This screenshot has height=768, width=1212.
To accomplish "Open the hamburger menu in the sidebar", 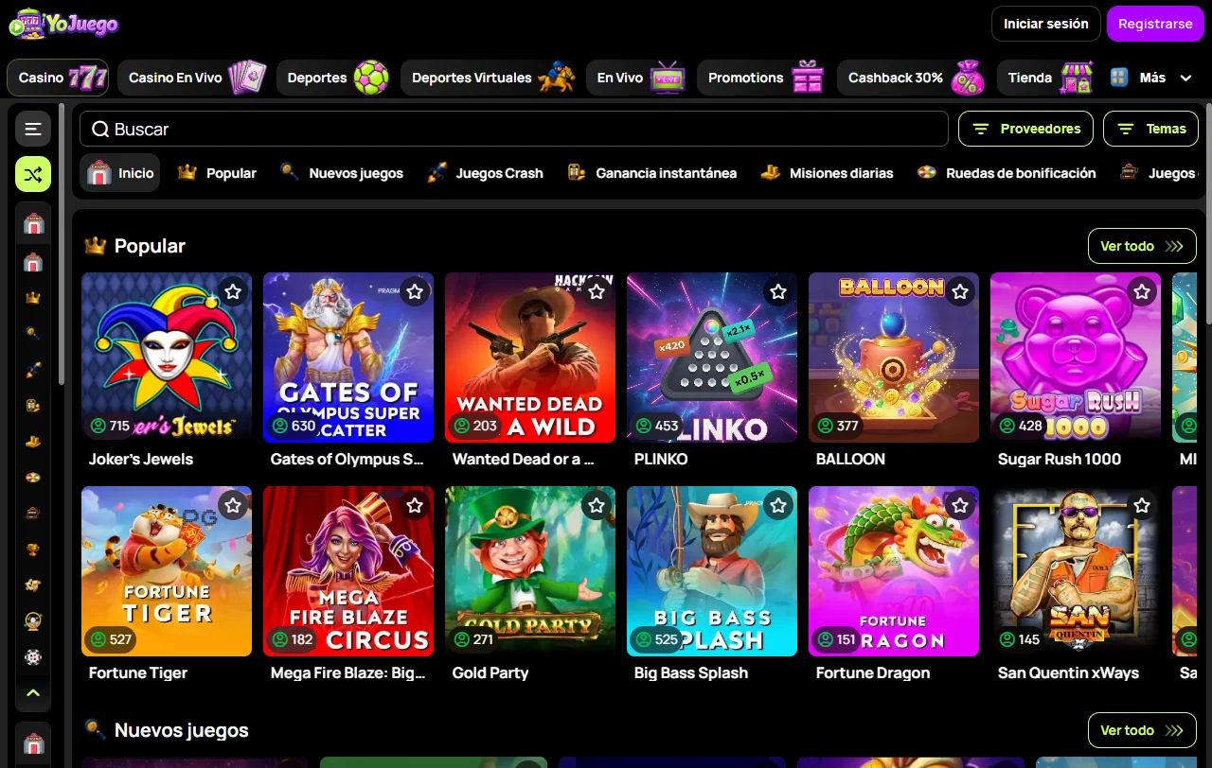I will tap(33, 129).
